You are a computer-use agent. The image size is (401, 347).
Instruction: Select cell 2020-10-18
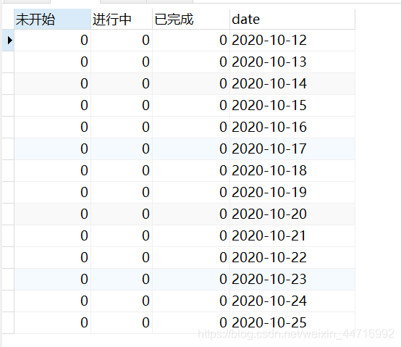pos(292,171)
